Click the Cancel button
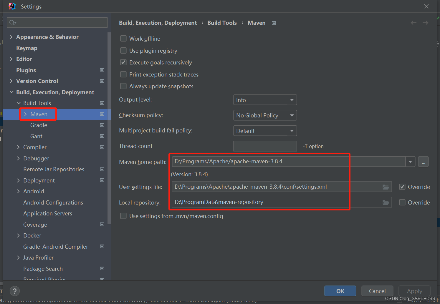440x304 pixels. click(x=377, y=291)
